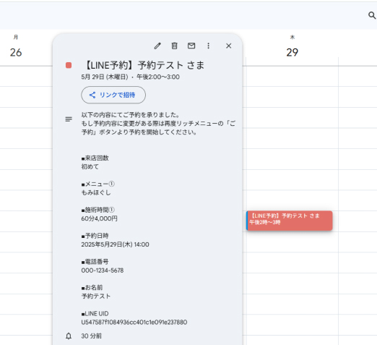Close the event details popup
Viewport: 377px width, 345px height.
[229, 46]
